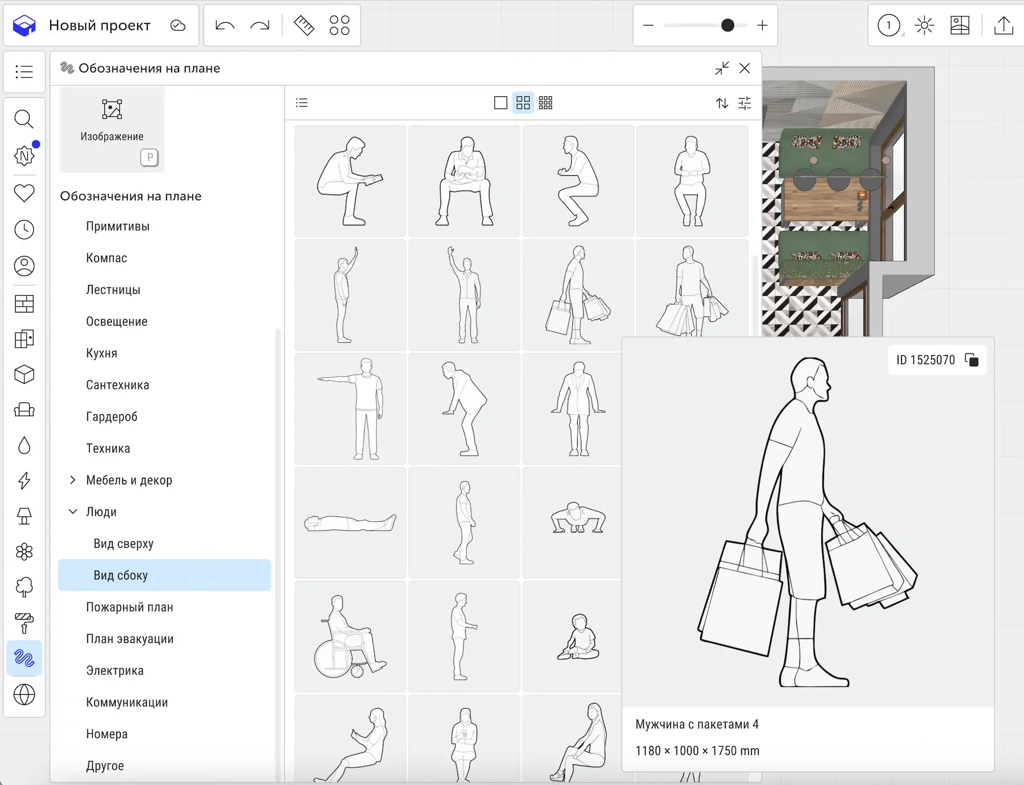Image resolution: width=1024 pixels, height=785 pixels.
Task: Click the Изображение image tile
Action: [112, 130]
